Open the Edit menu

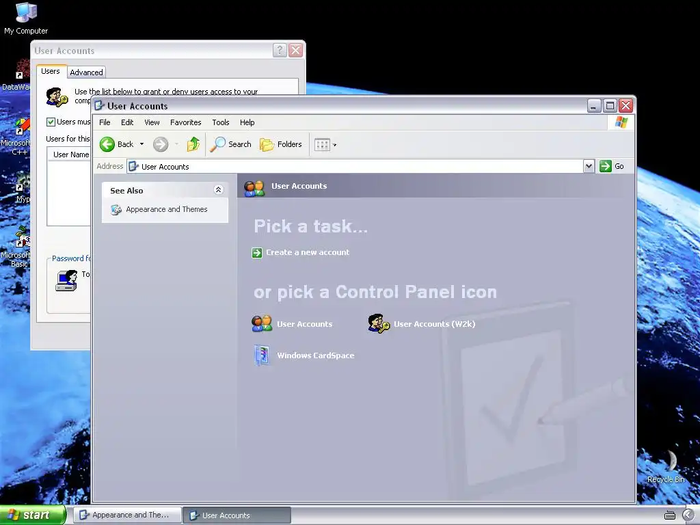[127, 122]
